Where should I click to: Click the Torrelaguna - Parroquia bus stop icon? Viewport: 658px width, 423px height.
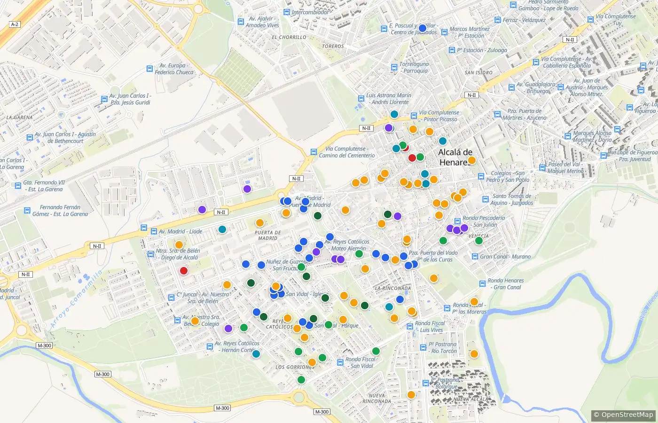click(394, 67)
